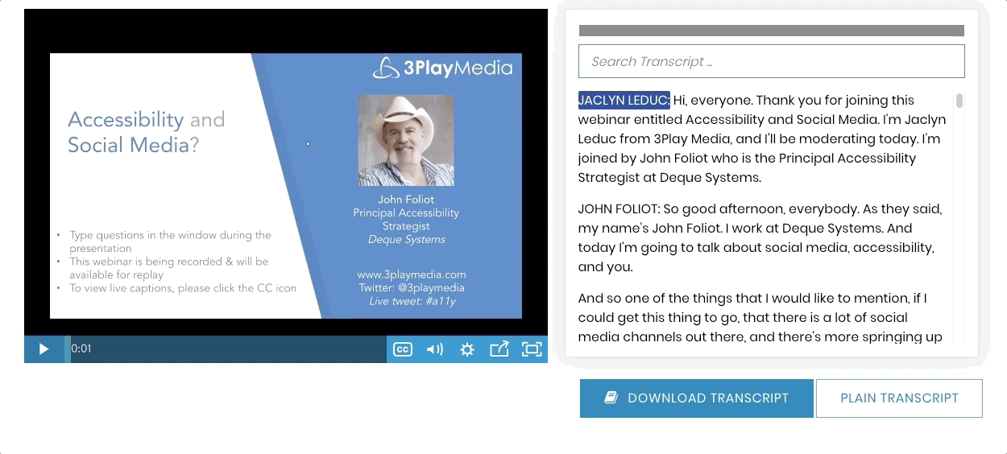
Task: Click the highlighted JACLYN LEDUC speaker label
Action: coord(624,100)
